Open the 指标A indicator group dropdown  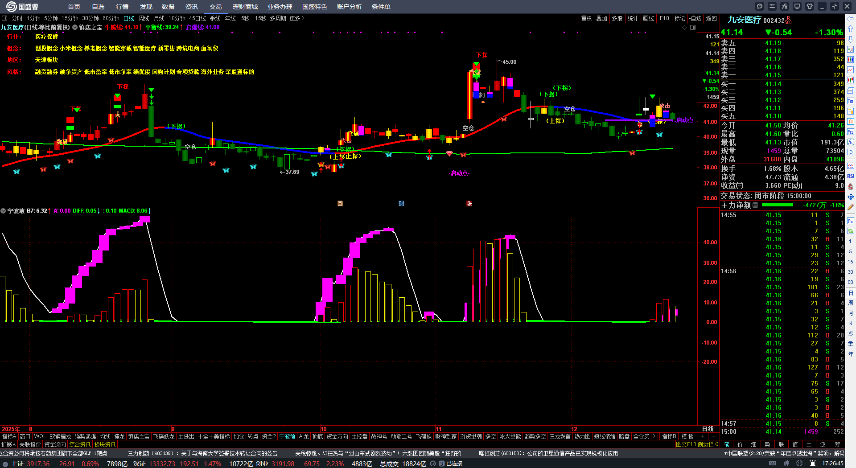pyautogui.click(x=9, y=436)
